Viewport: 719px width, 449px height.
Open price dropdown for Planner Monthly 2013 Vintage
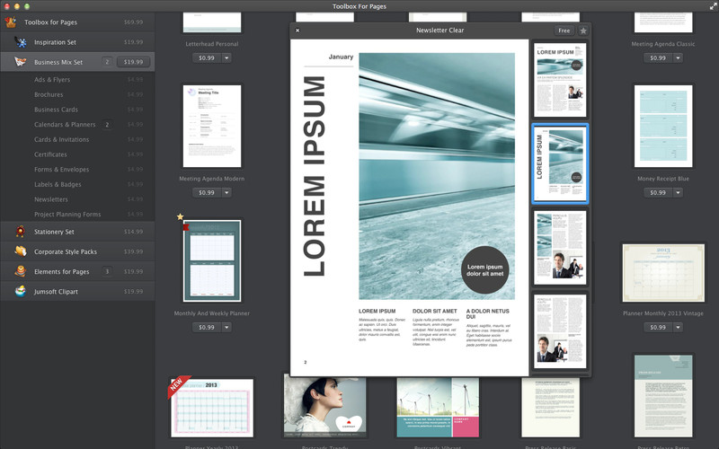678,327
